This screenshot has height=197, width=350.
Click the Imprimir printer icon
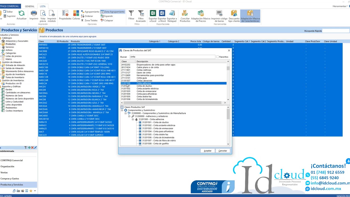pyautogui.click(x=34, y=13)
